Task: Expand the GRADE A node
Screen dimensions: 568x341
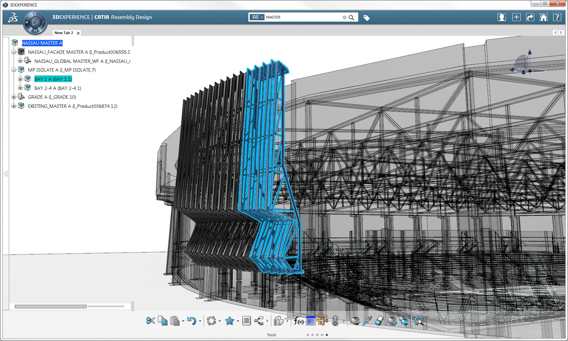Action: point(14,97)
